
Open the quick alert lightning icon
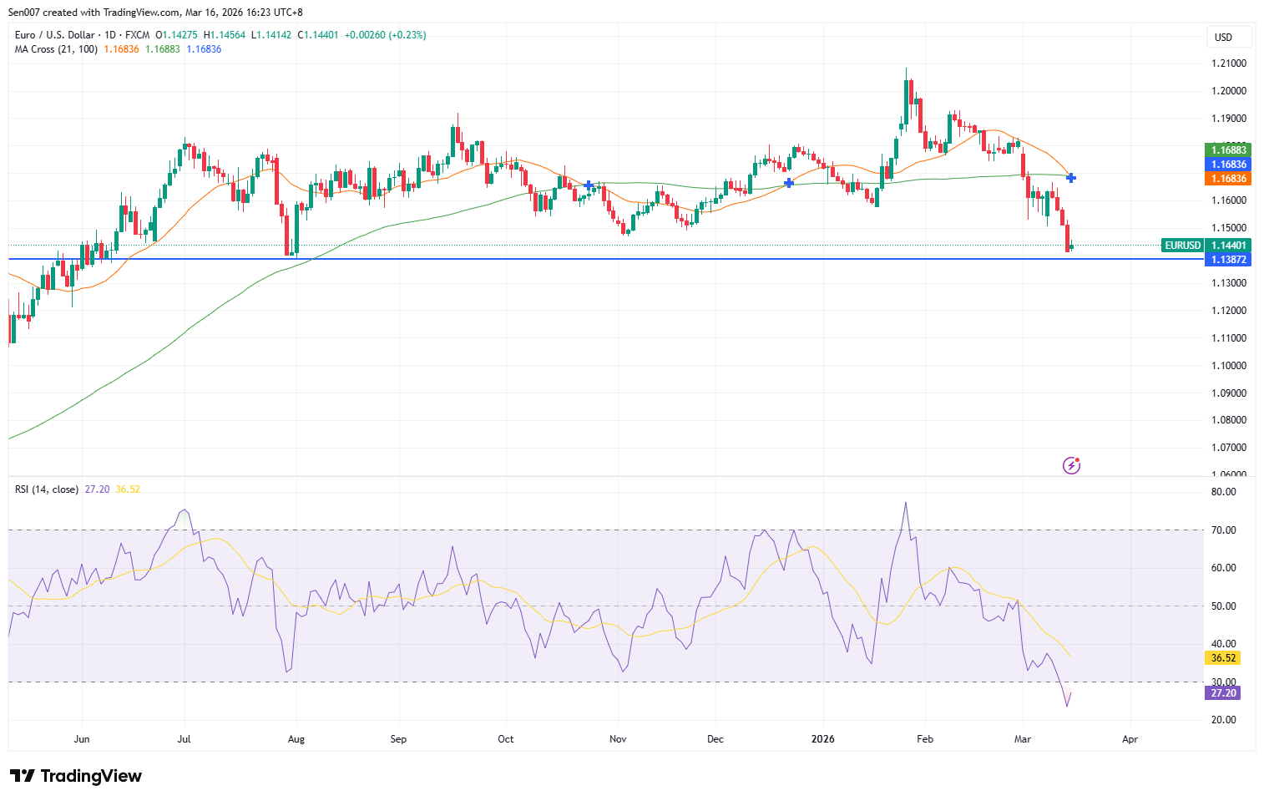pyautogui.click(x=1071, y=464)
